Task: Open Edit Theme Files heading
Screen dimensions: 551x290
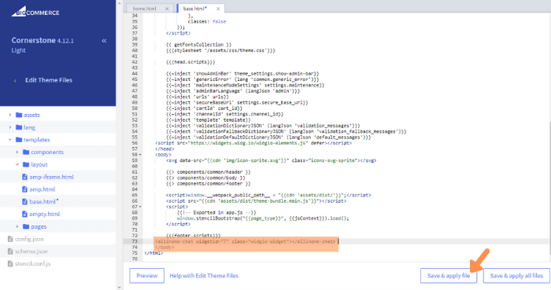Action: [49, 80]
